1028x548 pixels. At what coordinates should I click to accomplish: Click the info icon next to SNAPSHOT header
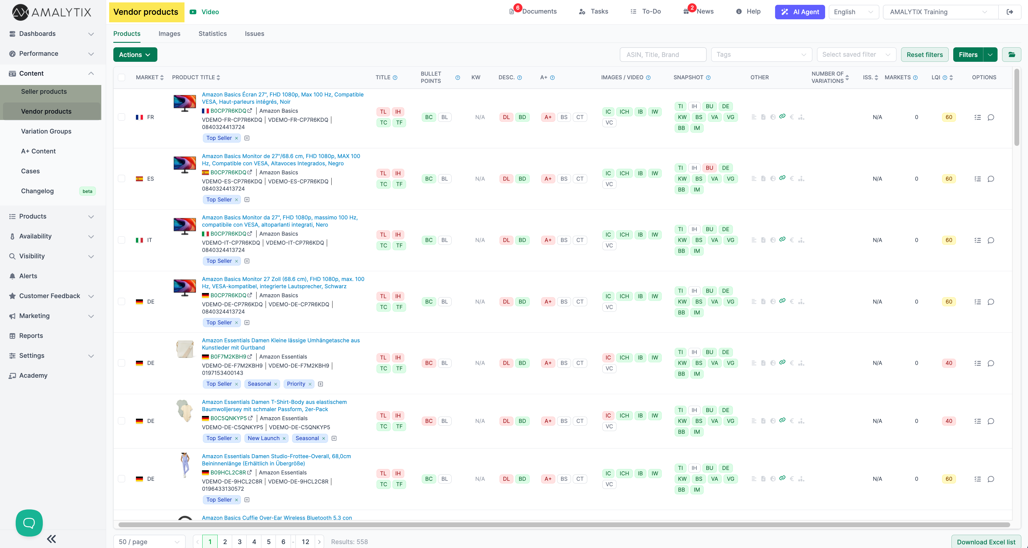tap(708, 77)
